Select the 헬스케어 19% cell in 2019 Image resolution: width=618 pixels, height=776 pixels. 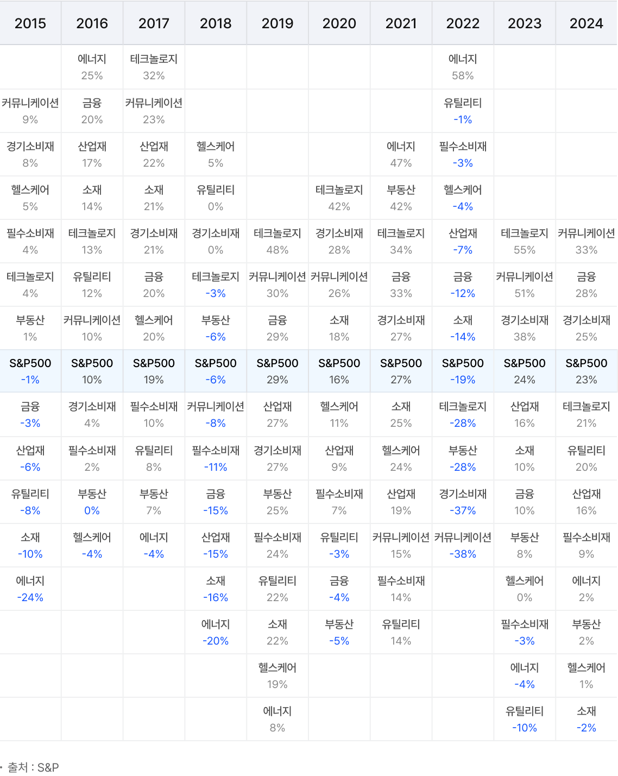[x=278, y=676]
